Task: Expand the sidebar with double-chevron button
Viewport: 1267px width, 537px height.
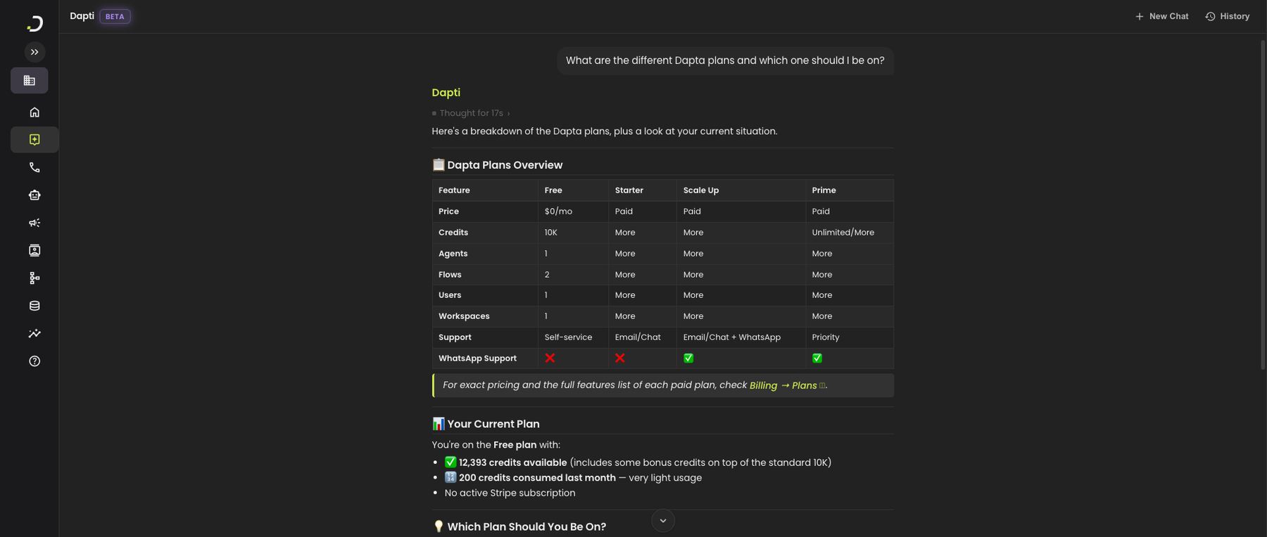Action: pyautogui.click(x=34, y=52)
